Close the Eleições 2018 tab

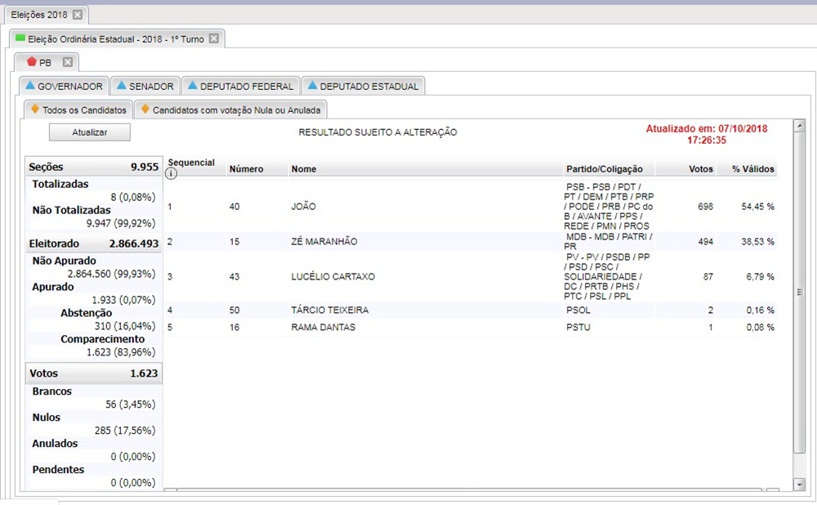[78, 15]
